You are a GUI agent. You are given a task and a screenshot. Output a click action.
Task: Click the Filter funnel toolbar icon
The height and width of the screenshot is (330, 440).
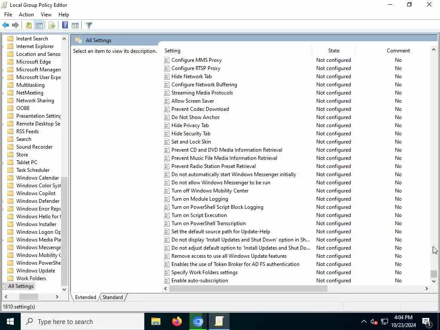click(89, 25)
